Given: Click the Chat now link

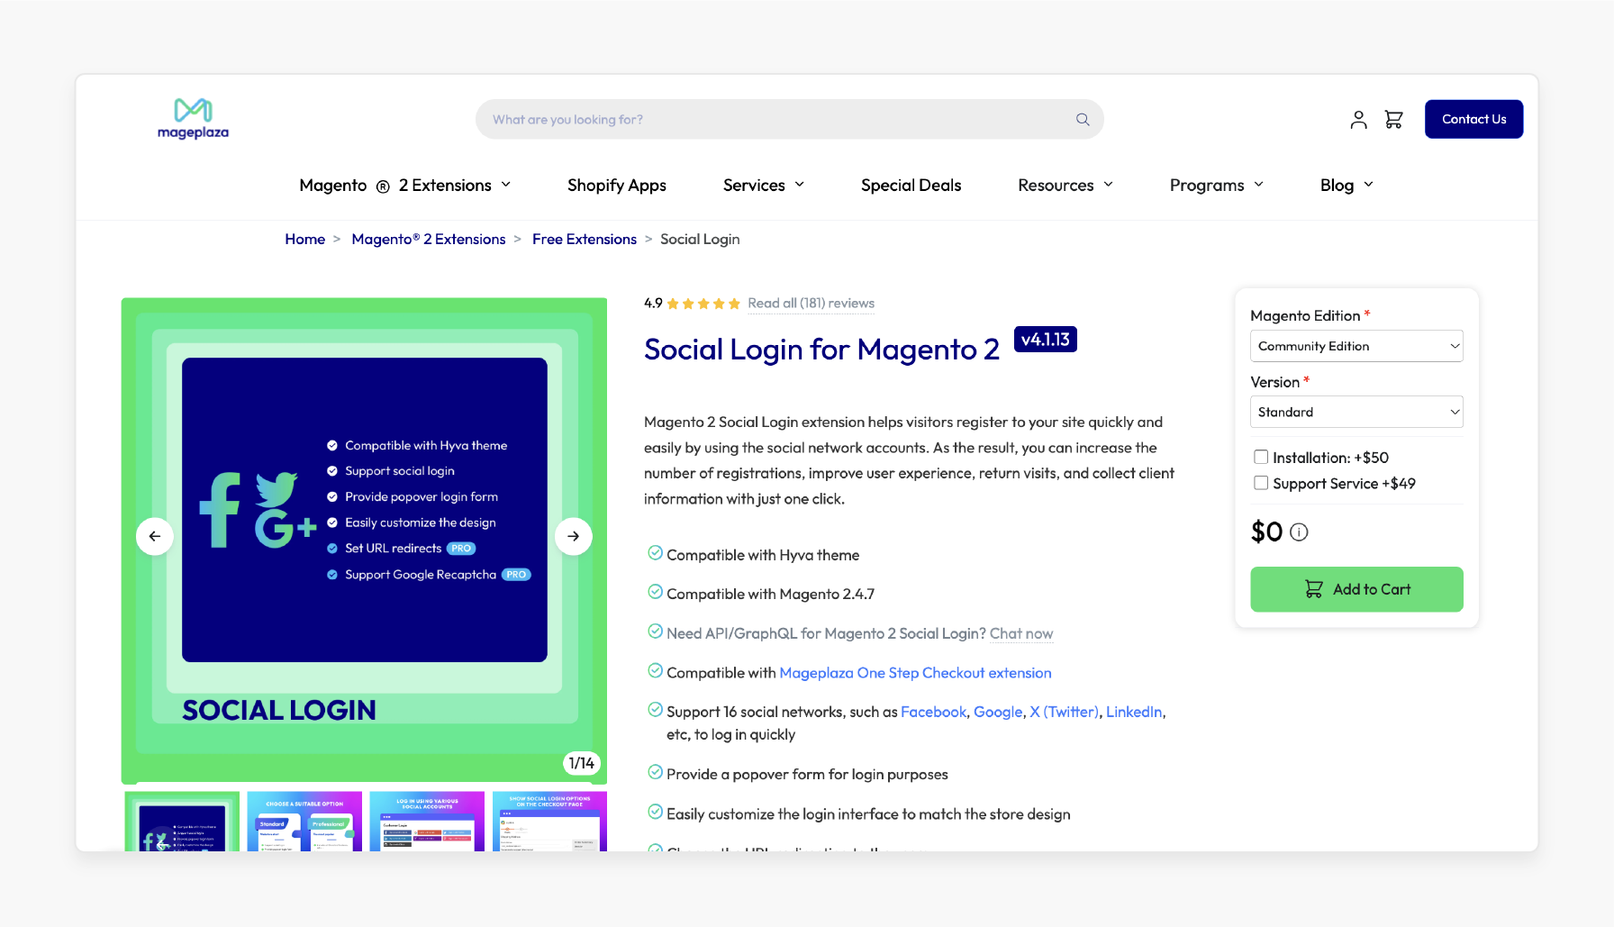Looking at the screenshot, I should [x=1021, y=633].
